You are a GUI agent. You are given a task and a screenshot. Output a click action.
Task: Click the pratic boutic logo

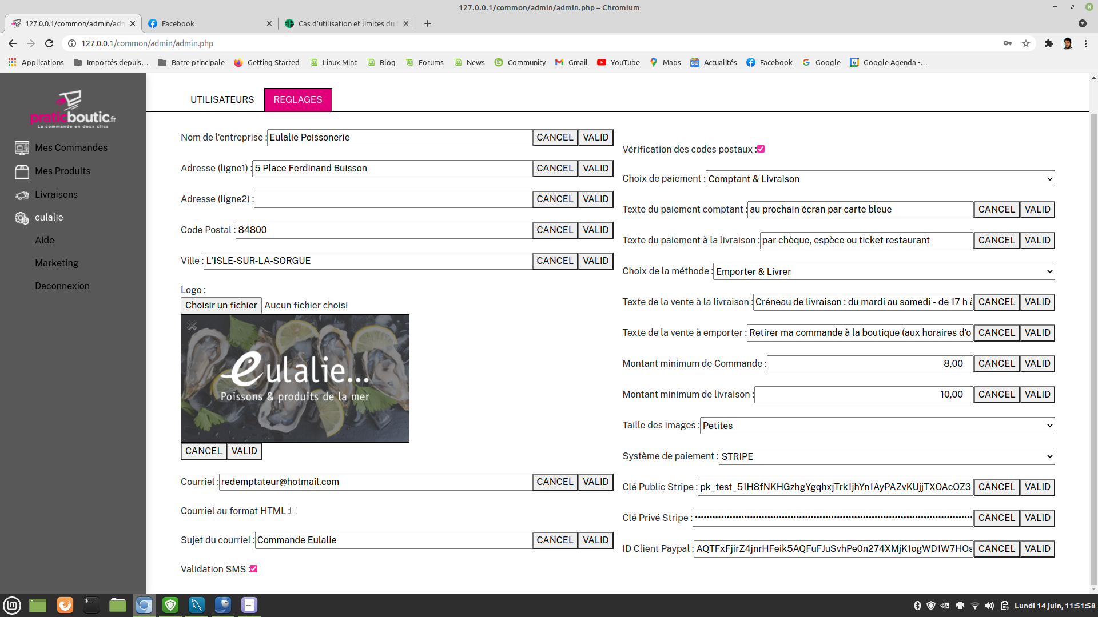[x=73, y=110]
